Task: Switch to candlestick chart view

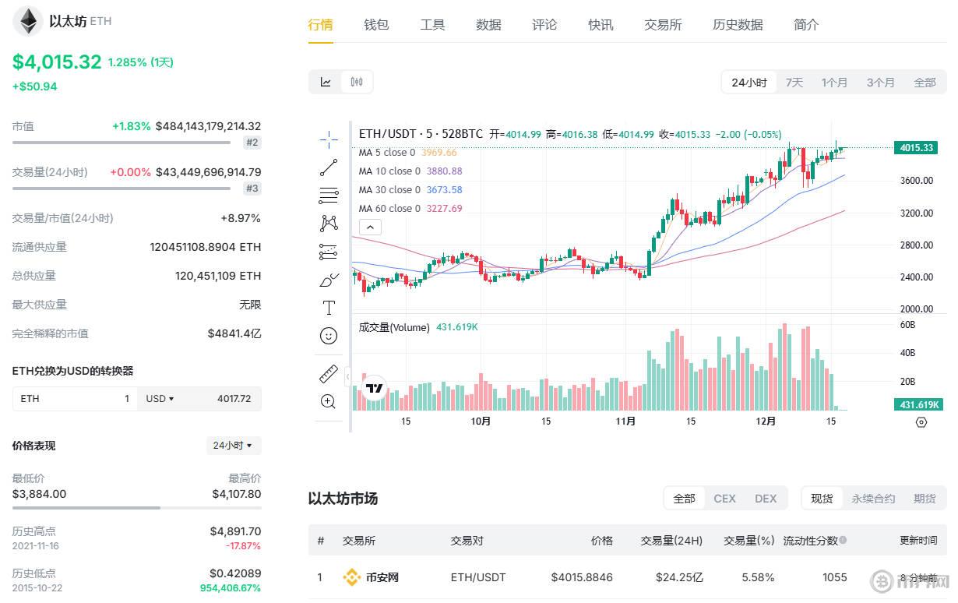Action: click(x=357, y=82)
